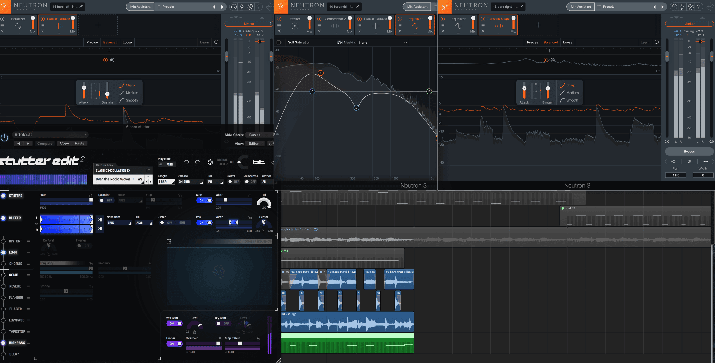Open the Release ON GRID dropdown

point(191,182)
